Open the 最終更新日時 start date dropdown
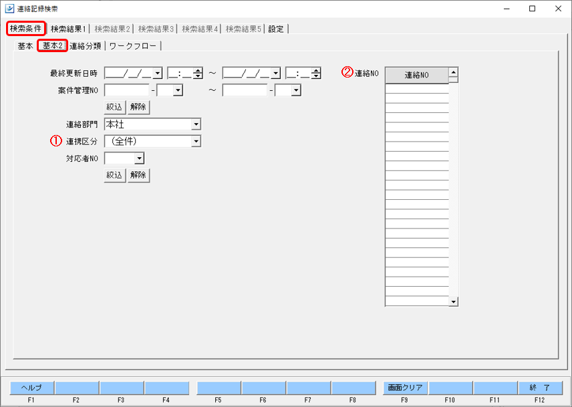572x407 pixels. pos(158,74)
